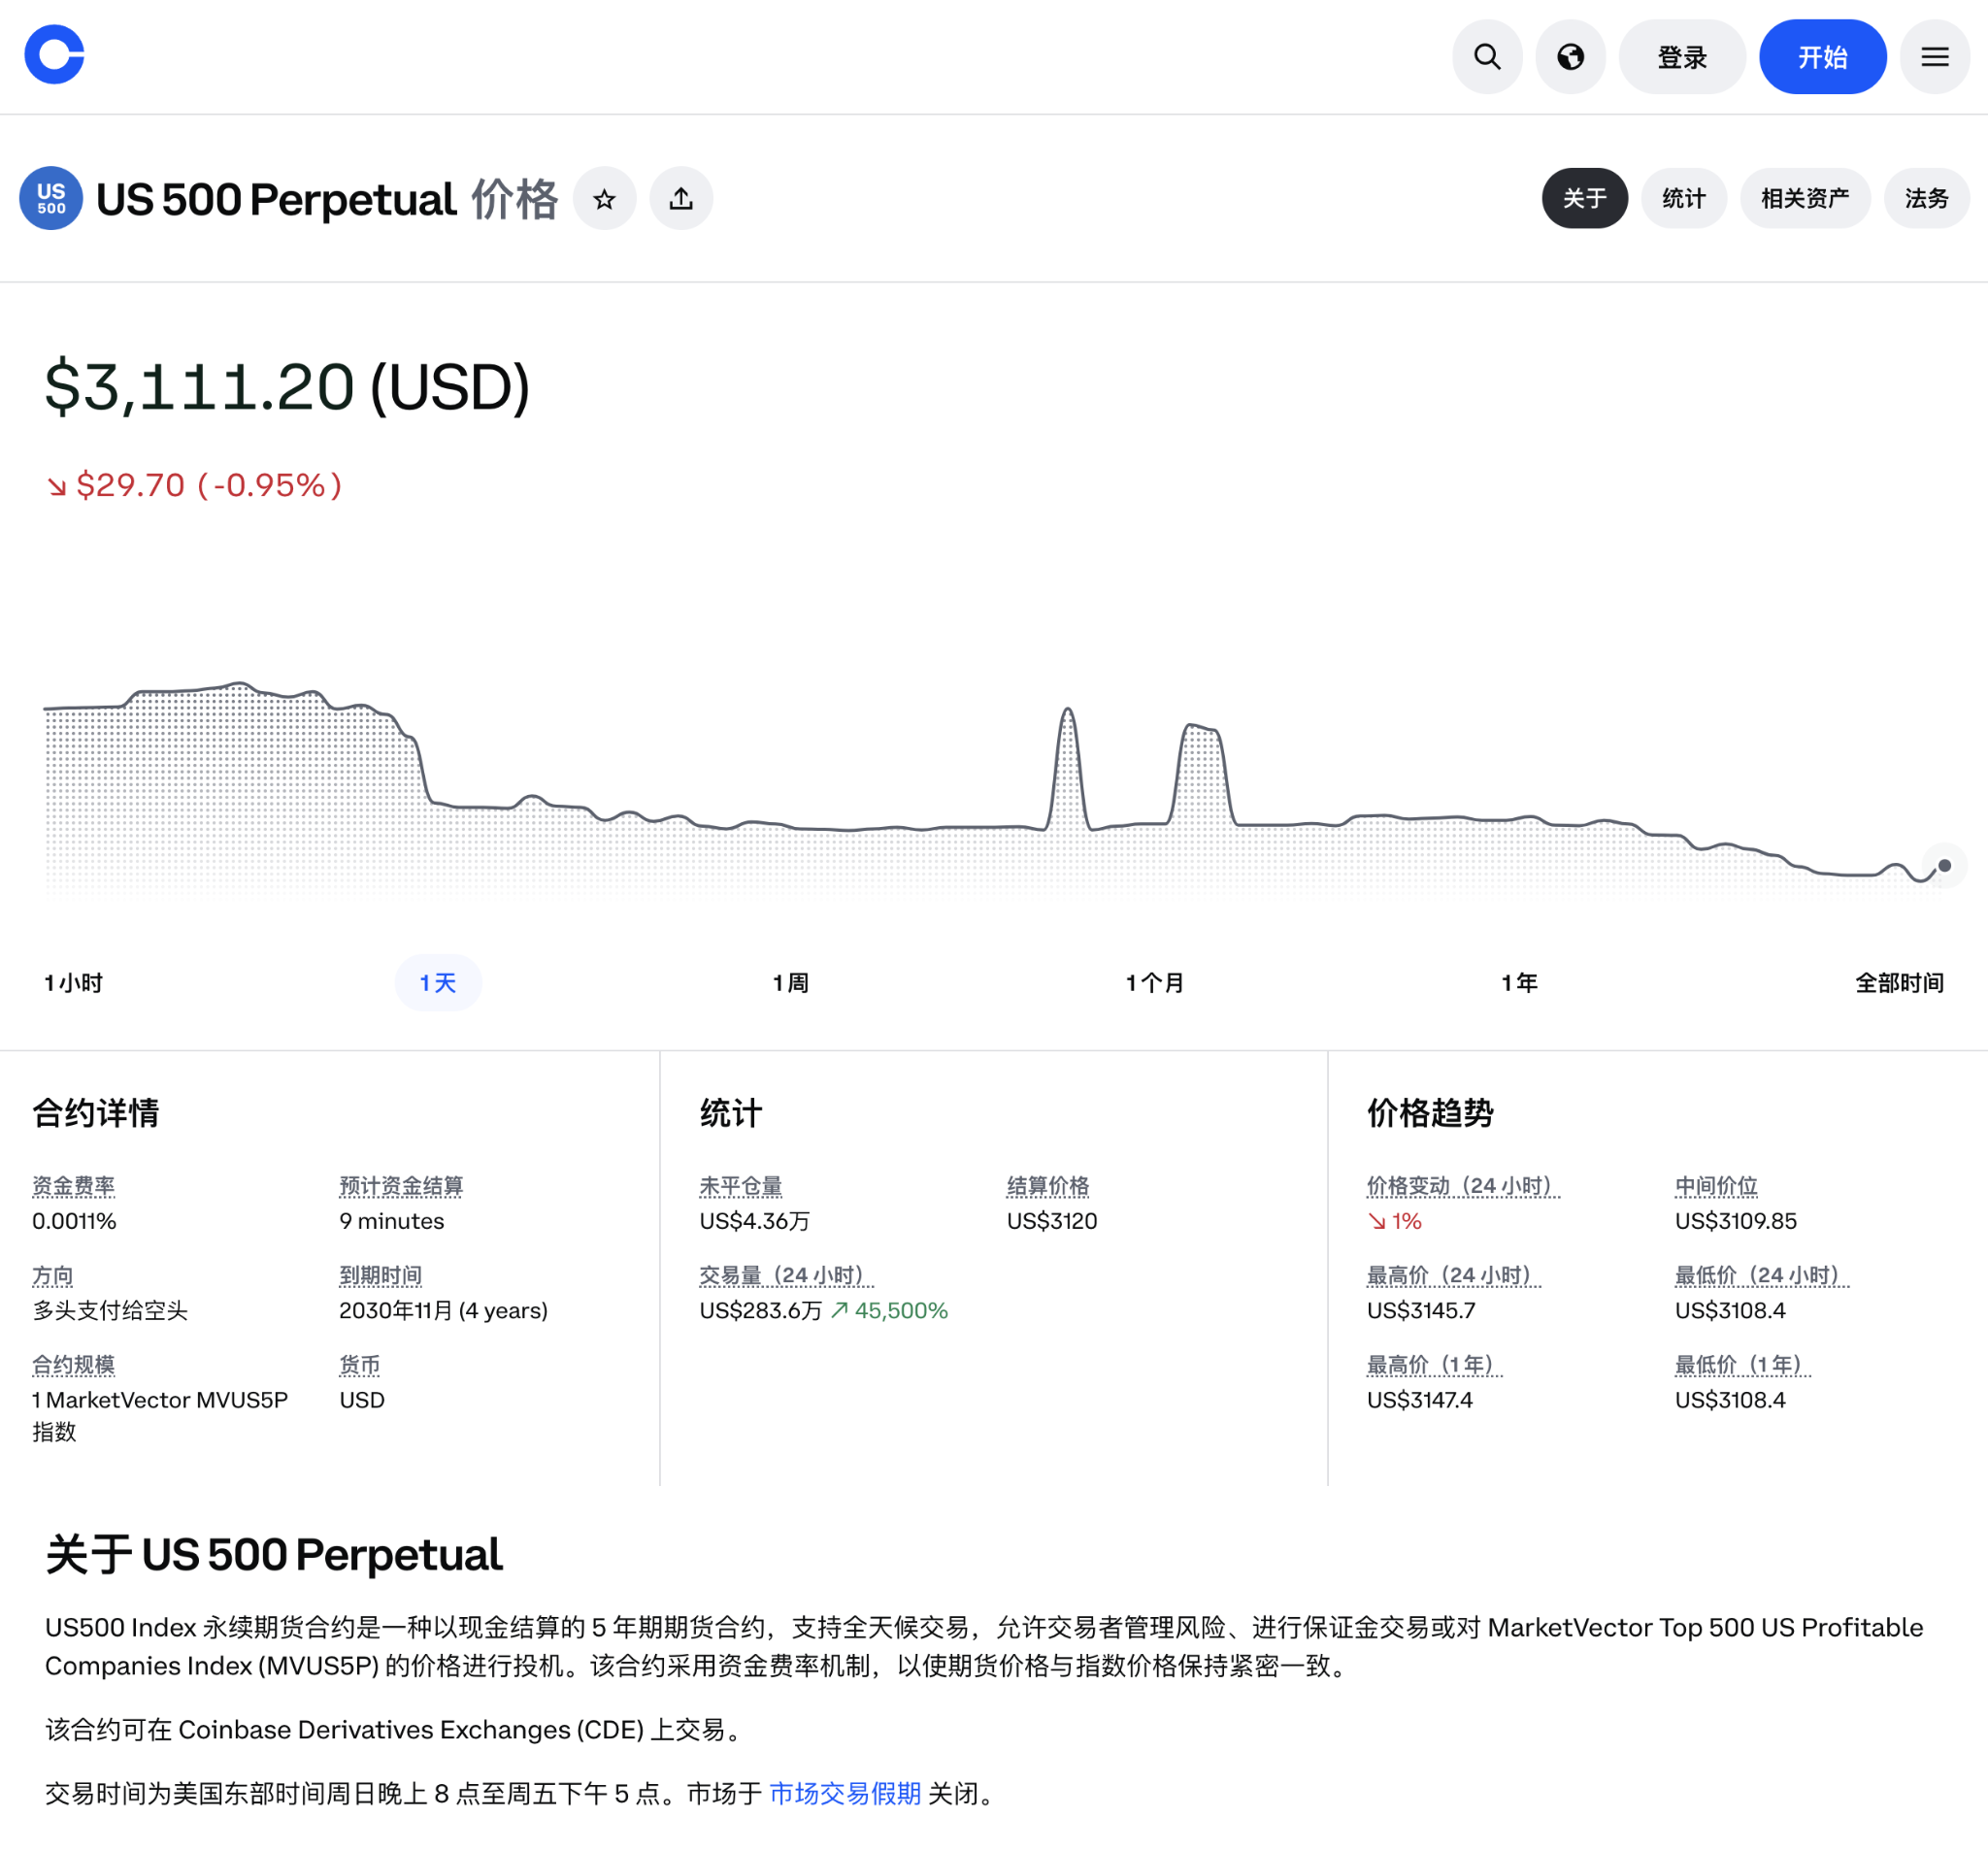Viewport: 1988px width, 1850px height.
Task: Click the 价格趋势 section heading
Action: (x=1430, y=1113)
